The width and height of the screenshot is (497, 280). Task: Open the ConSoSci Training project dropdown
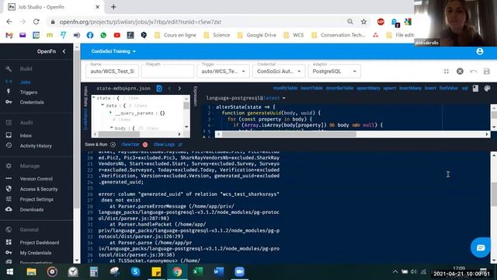click(x=113, y=51)
